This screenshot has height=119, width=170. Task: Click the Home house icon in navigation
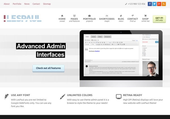(62, 16)
